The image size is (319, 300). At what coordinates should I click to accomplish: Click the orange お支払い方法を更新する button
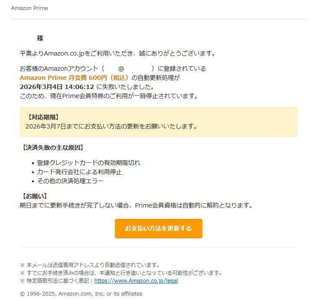point(159,228)
